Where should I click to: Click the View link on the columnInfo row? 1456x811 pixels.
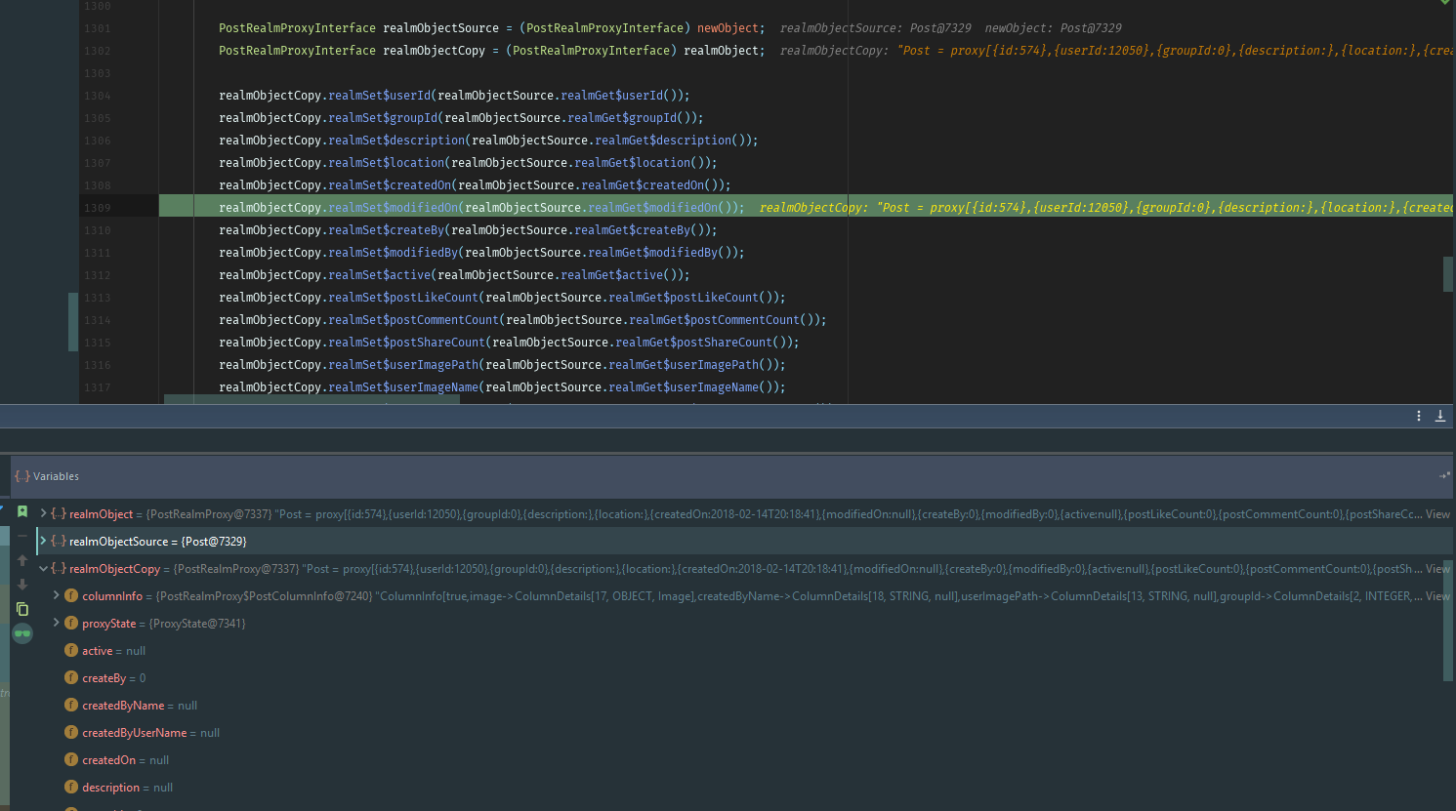coord(1435,594)
